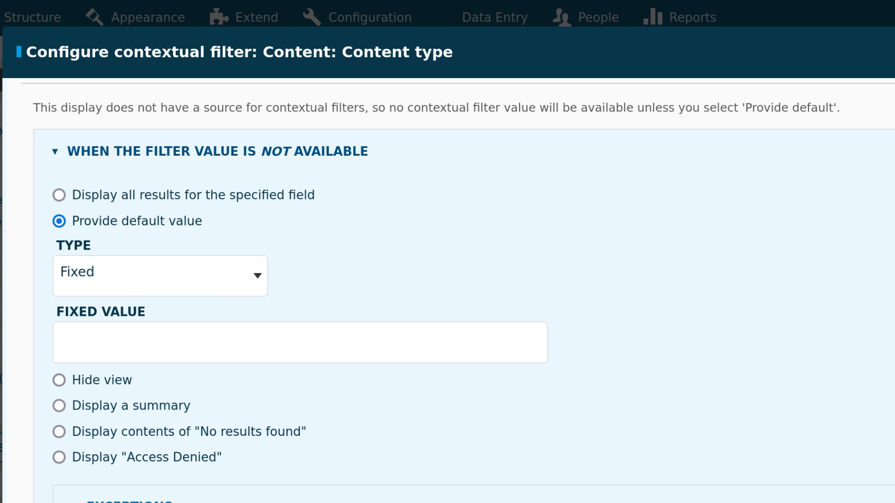
Task: Open the Structure menu
Action: coord(32,17)
